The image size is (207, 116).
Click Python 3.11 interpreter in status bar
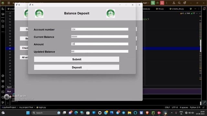[x=195, y=107]
